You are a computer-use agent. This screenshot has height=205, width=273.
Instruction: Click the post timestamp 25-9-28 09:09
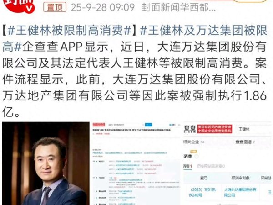(103, 7)
